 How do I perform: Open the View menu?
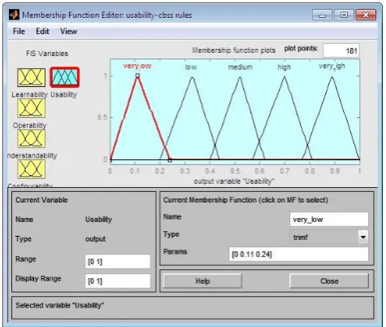coord(68,31)
